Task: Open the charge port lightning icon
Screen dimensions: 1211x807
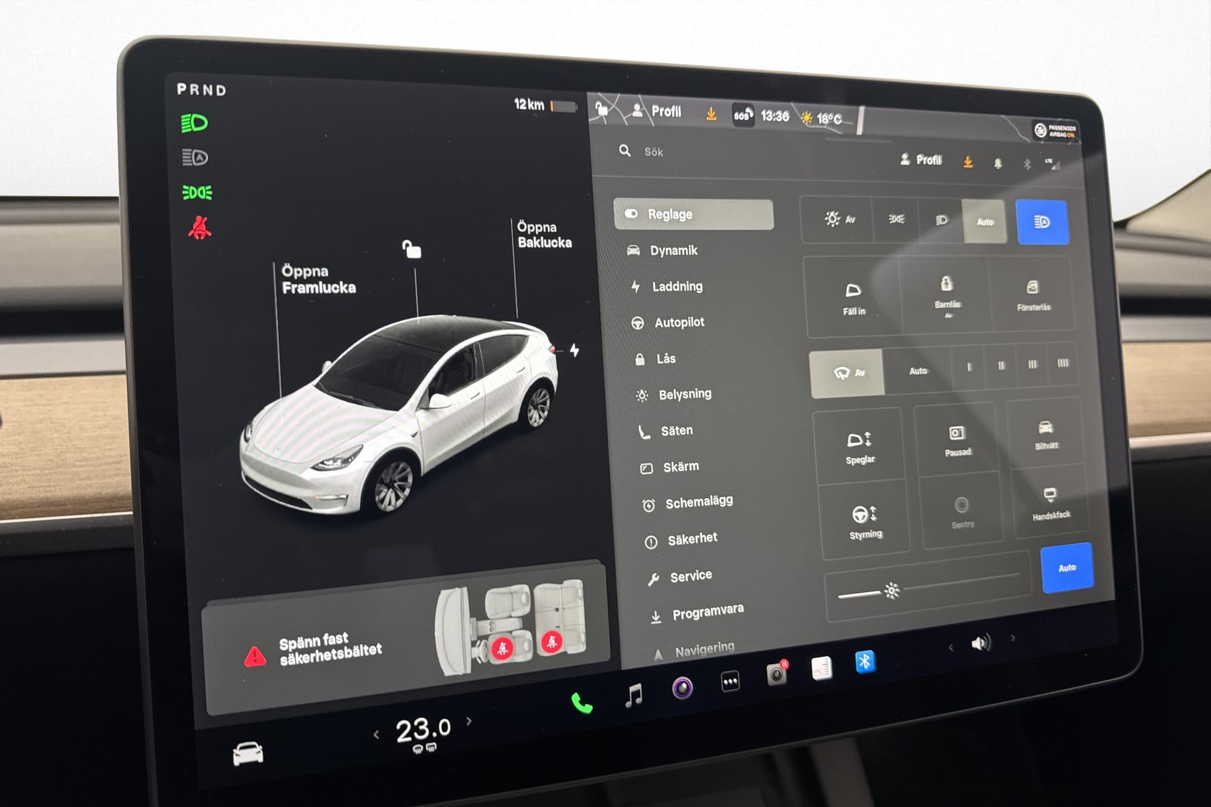Action: coord(575,350)
